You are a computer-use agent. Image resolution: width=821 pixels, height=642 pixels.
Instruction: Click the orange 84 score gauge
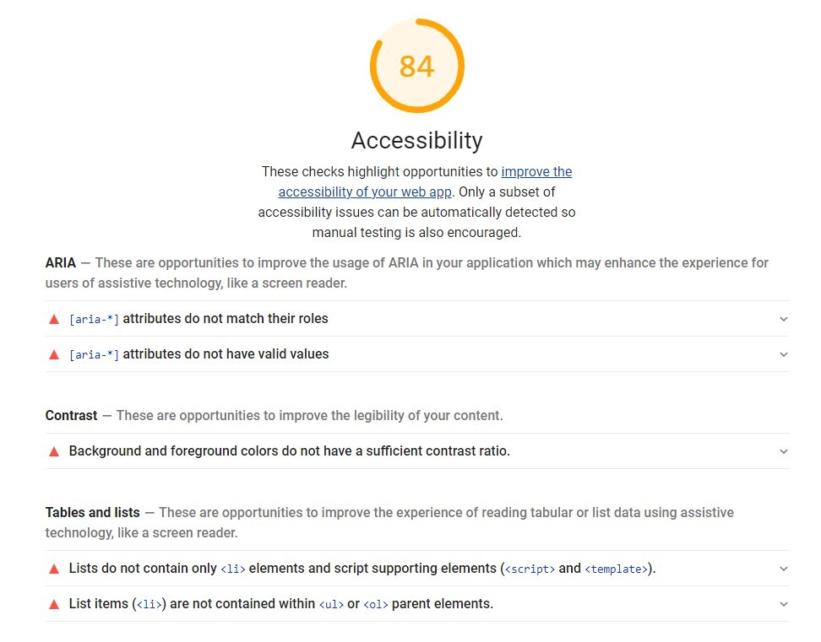pyautogui.click(x=416, y=66)
